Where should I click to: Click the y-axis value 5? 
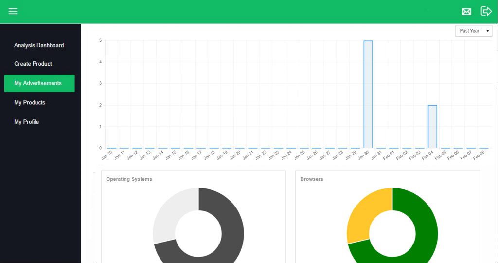pos(100,41)
